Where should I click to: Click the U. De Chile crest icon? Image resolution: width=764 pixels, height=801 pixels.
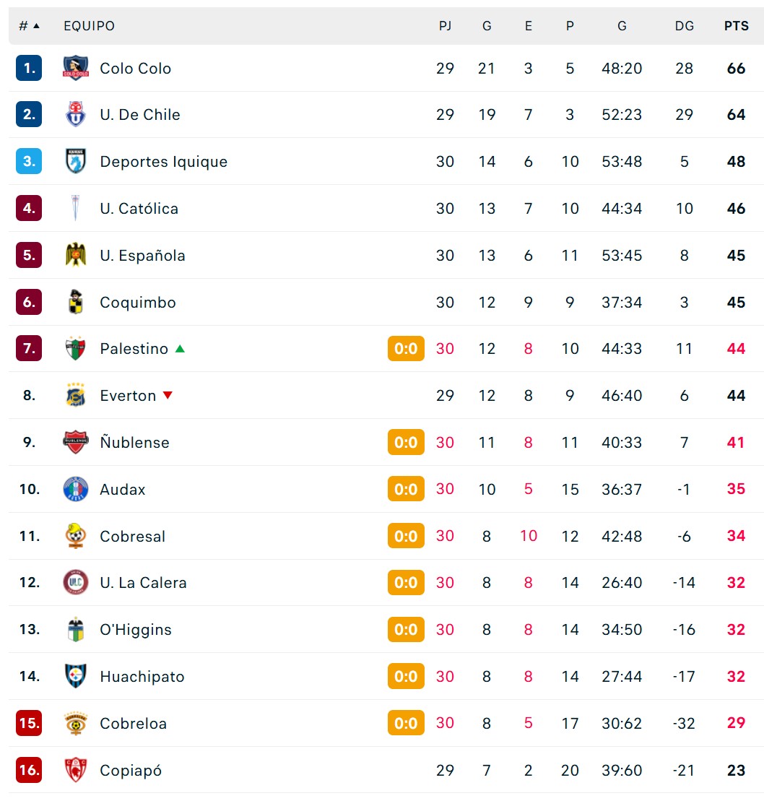pyautogui.click(x=76, y=114)
